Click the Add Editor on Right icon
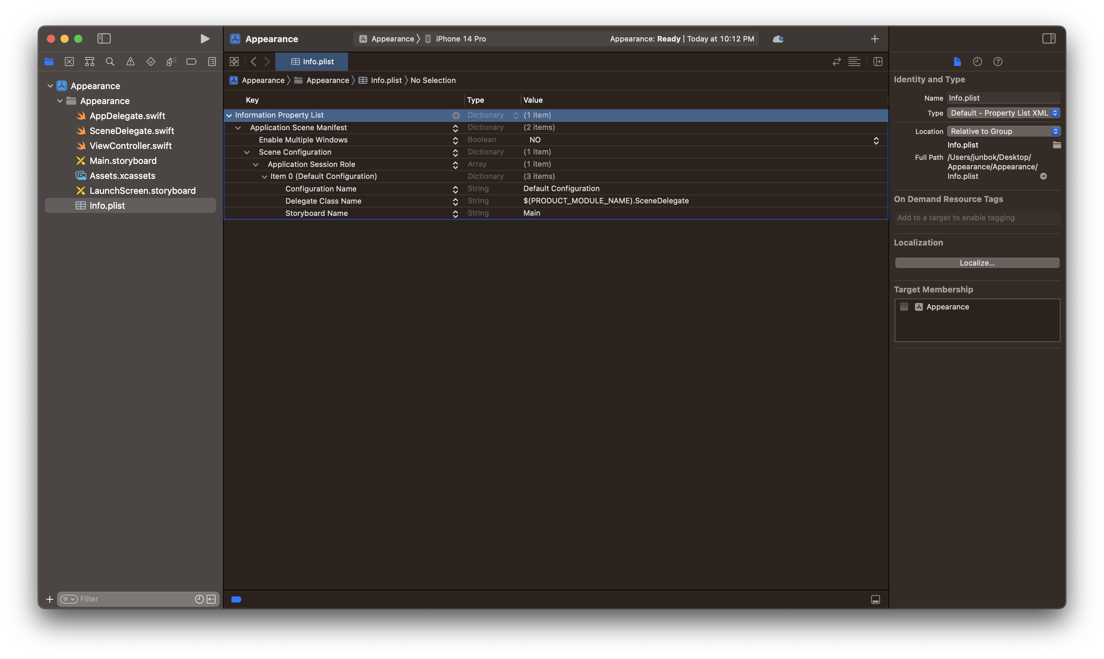Image resolution: width=1104 pixels, height=659 pixels. click(x=878, y=62)
